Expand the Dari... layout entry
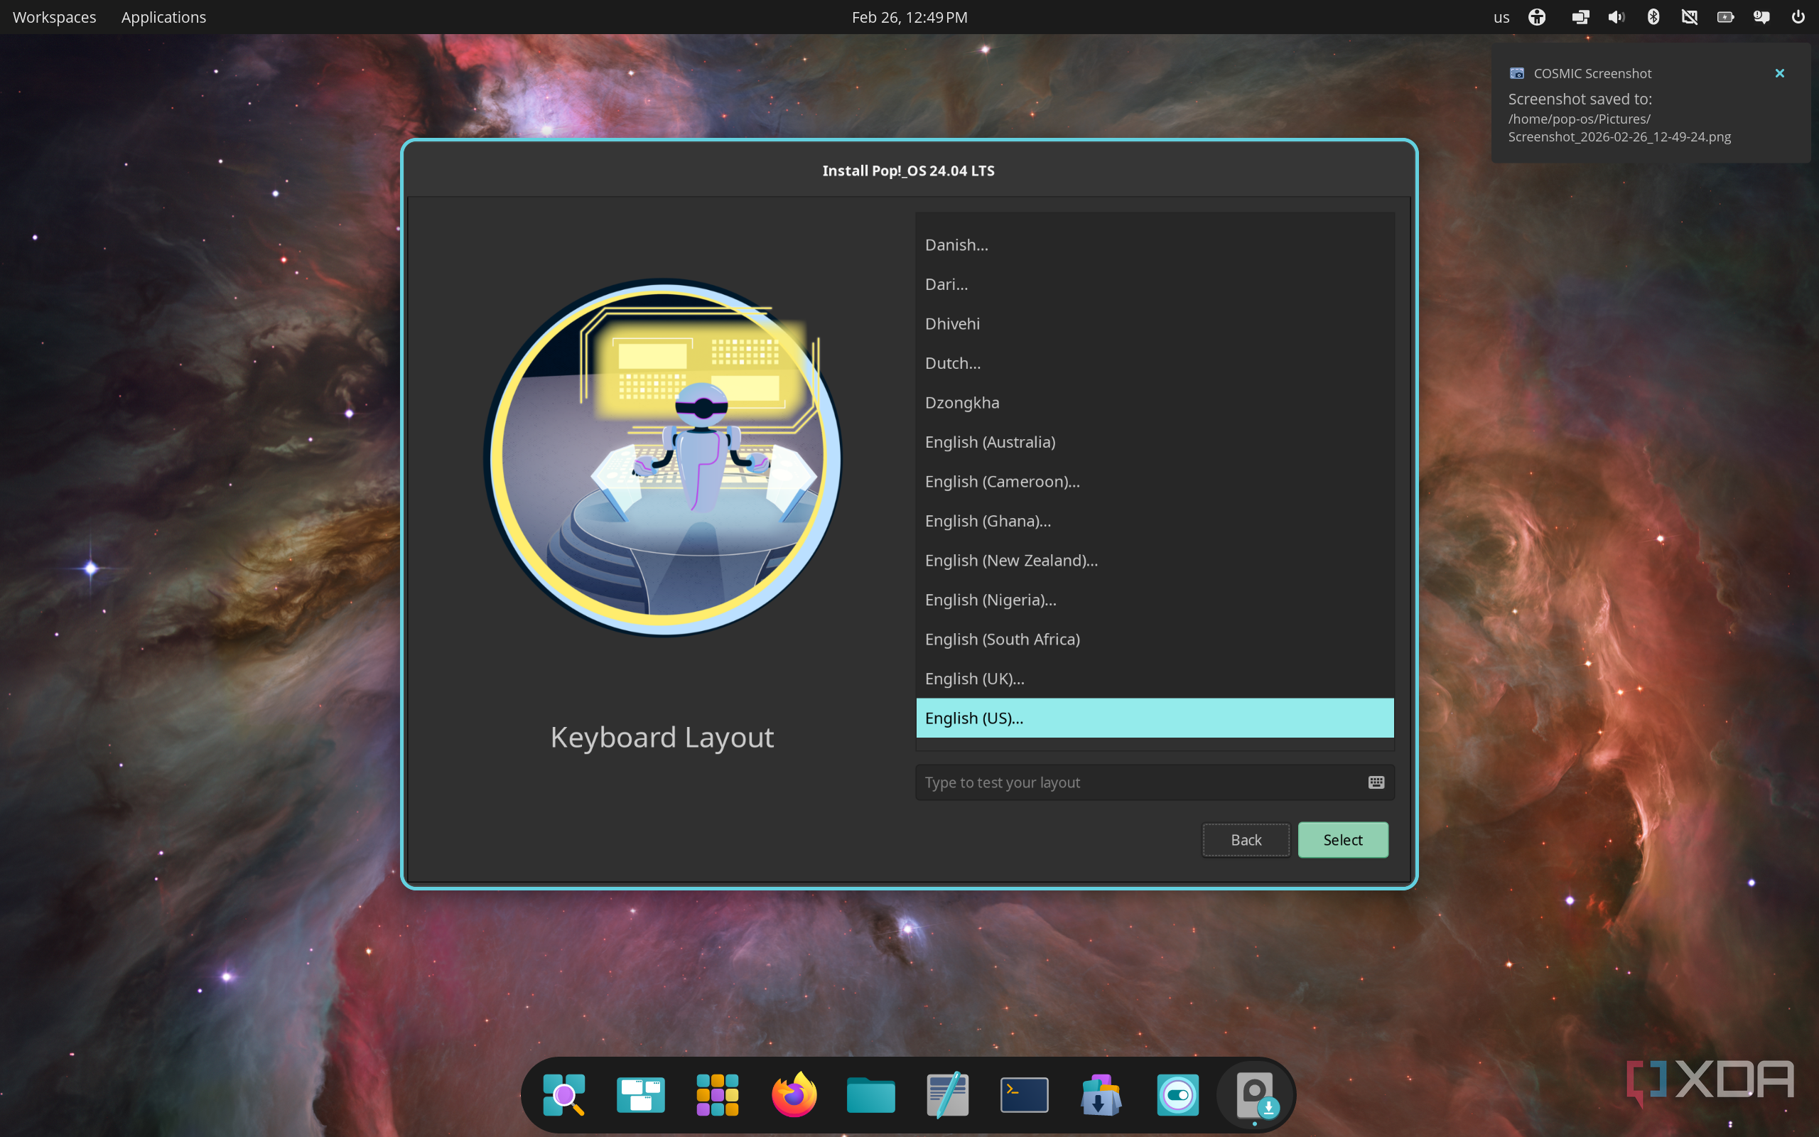Image resolution: width=1819 pixels, height=1137 pixels. click(1155, 284)
